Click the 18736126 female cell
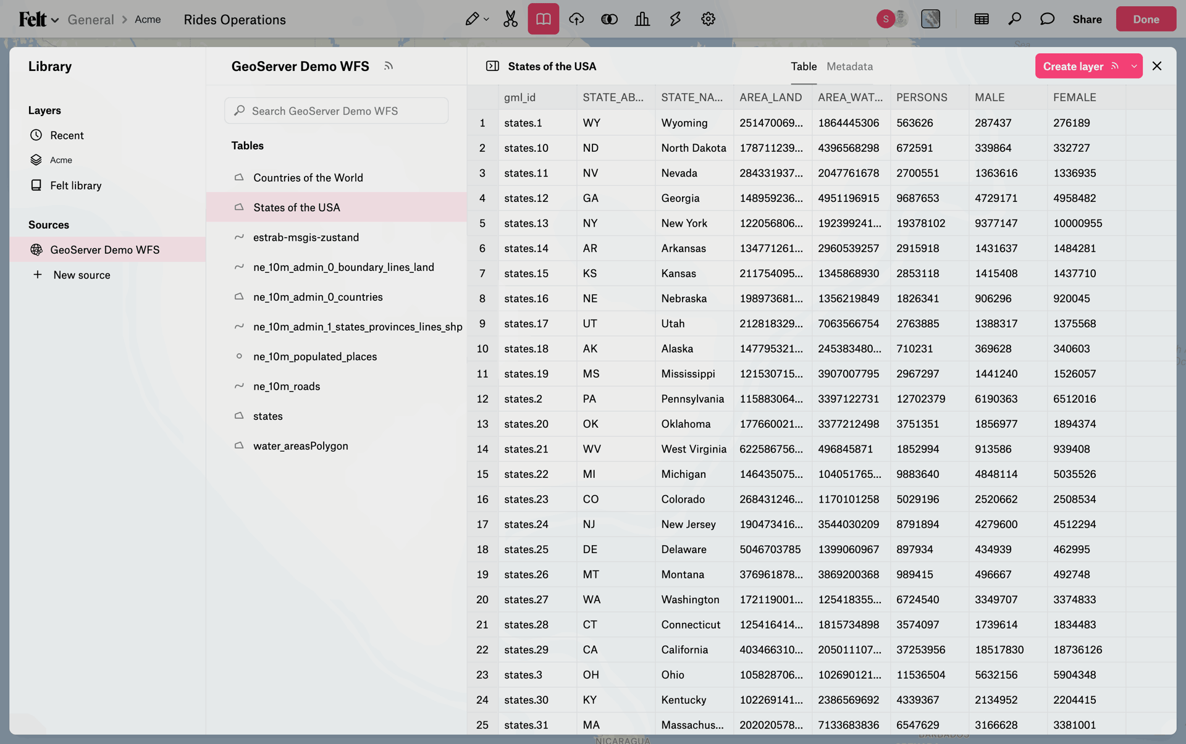This screenshot has height=744, width=1186. click(1087, 650)
